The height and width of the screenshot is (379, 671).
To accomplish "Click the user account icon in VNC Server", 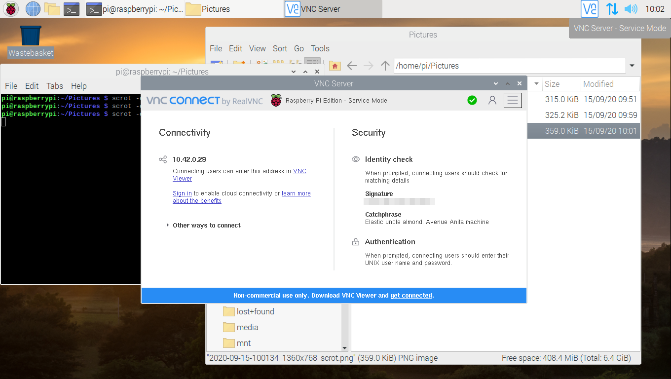I will coord(492,100).
